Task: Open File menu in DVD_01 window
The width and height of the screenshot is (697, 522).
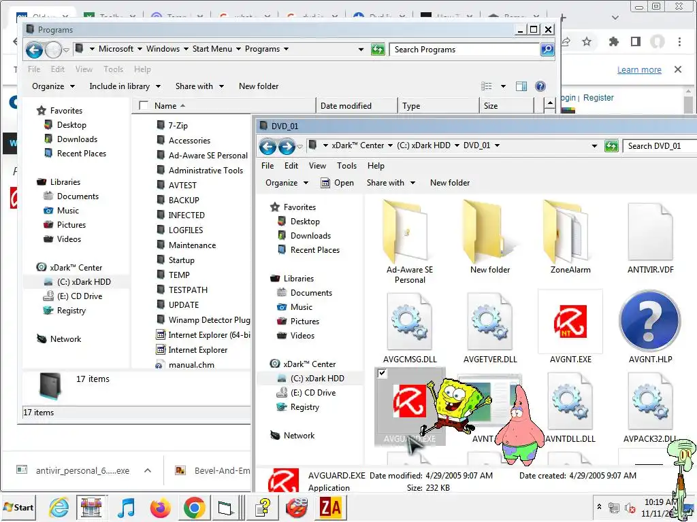Action: click(x=268, y=166)
